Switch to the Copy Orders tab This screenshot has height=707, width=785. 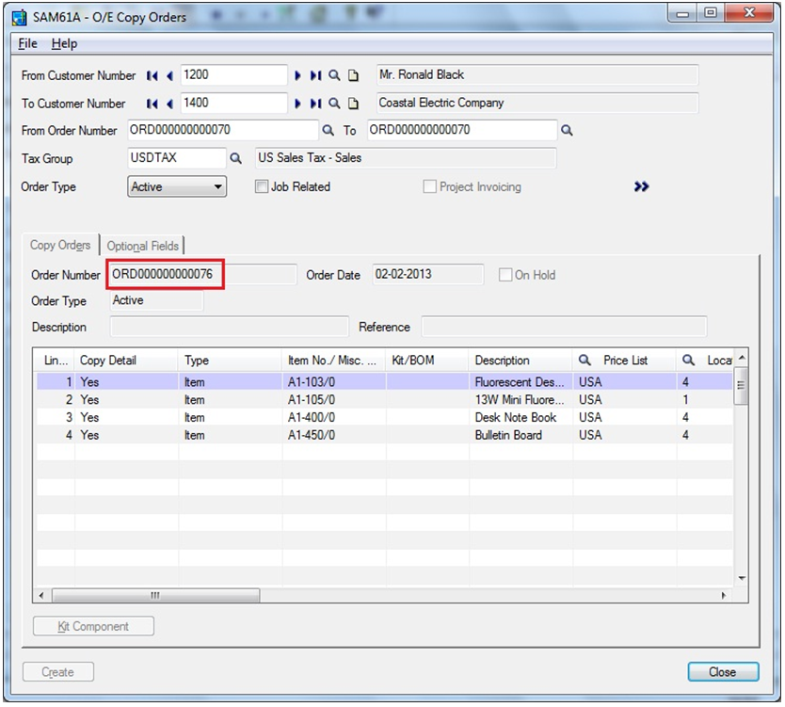60,246
